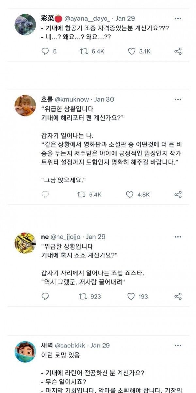
Task: Share the kmuknow tweet
Action: click(178, 195)
